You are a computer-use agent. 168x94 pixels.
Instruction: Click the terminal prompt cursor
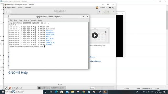[x=44, y=46]
